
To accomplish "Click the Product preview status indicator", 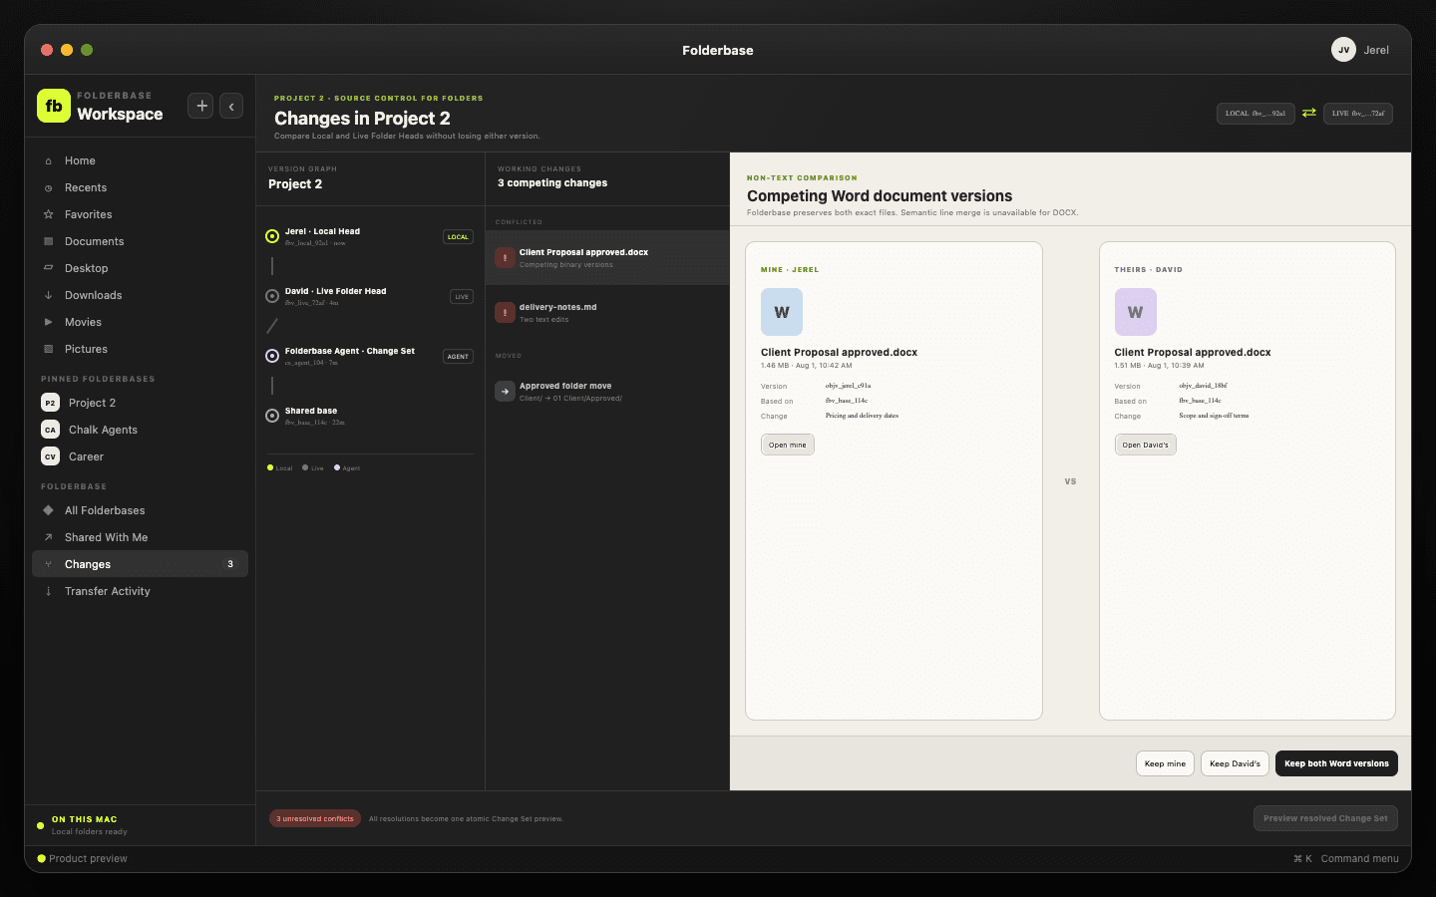I will coord(83,858).
